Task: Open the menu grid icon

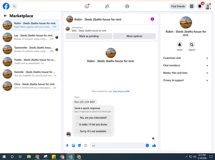Action: point(192,6)
